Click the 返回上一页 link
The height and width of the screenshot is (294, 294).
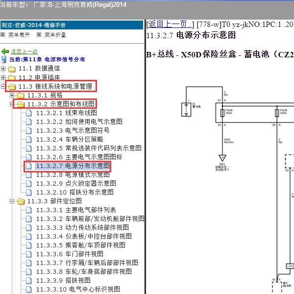pyautogui.click(x=170, y=24)
